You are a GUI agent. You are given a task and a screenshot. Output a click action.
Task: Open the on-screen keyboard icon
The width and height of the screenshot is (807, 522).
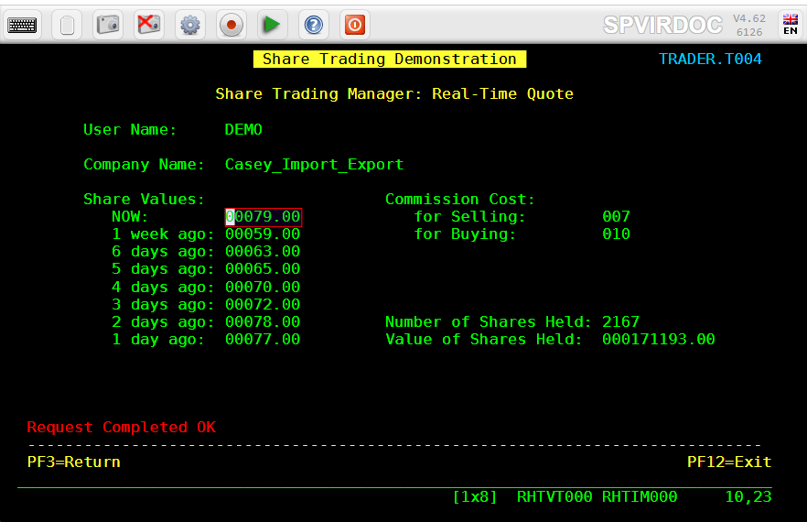click(x=22, y=25)
